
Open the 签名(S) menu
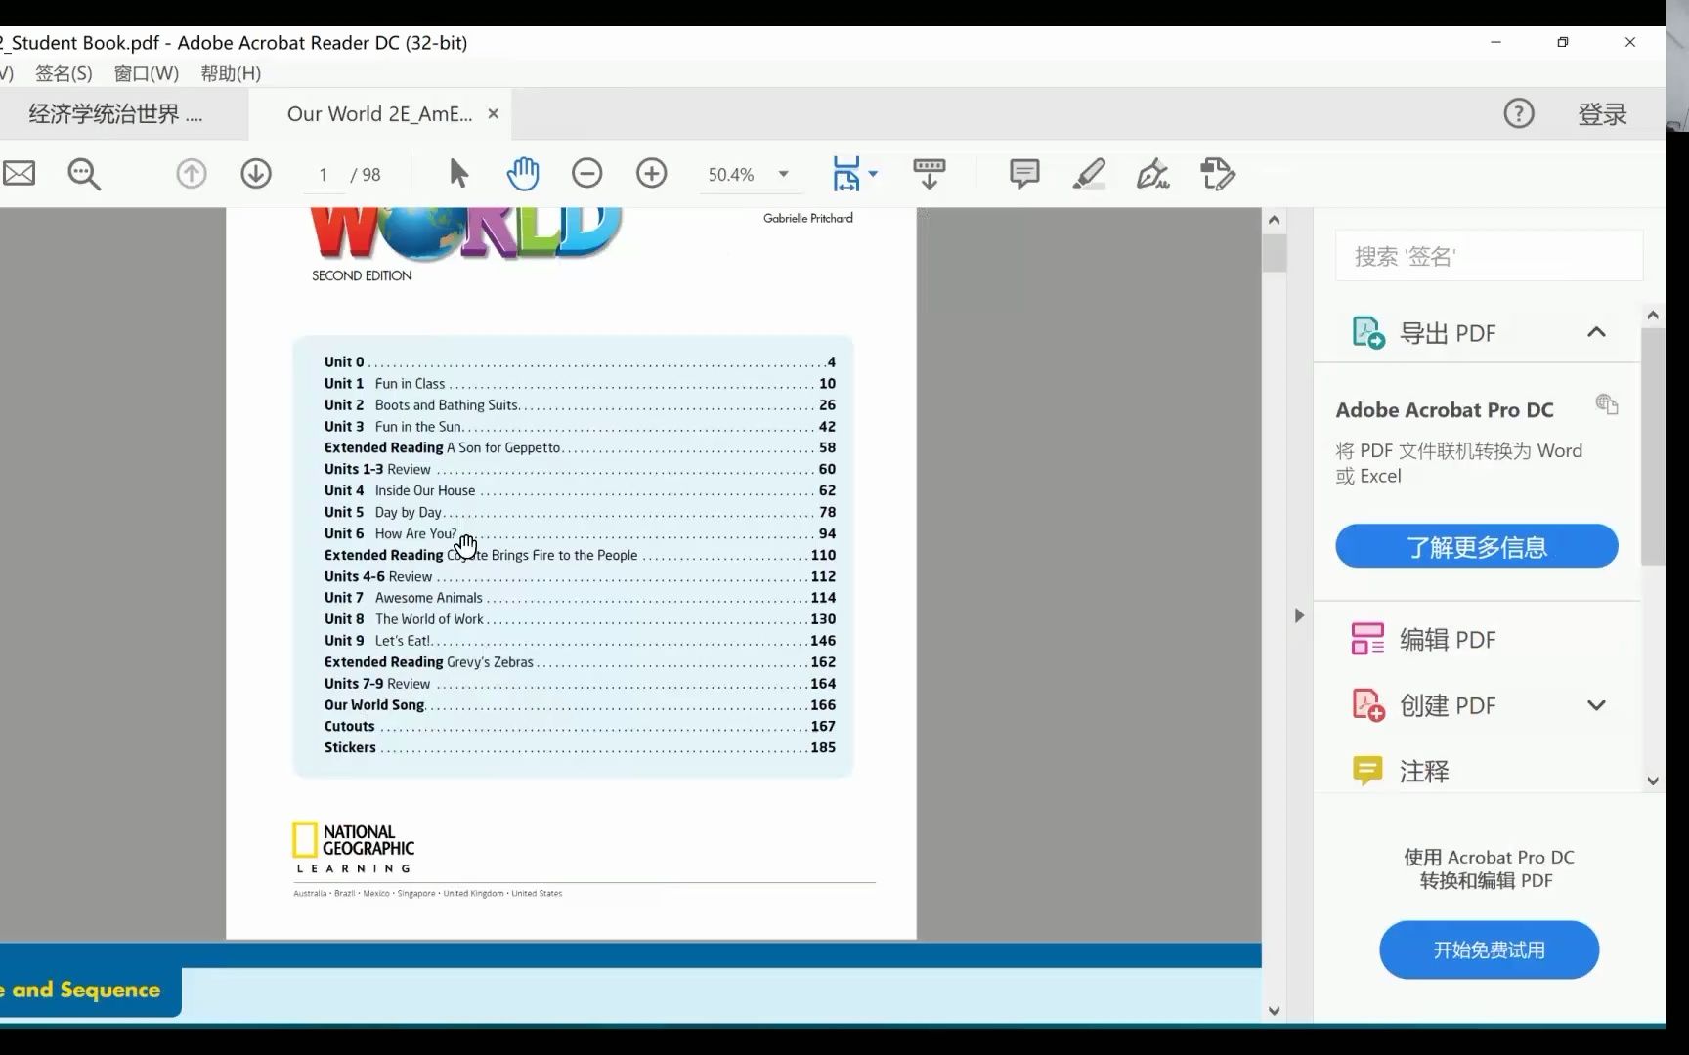pyautogui.click(x=64, y=73)
